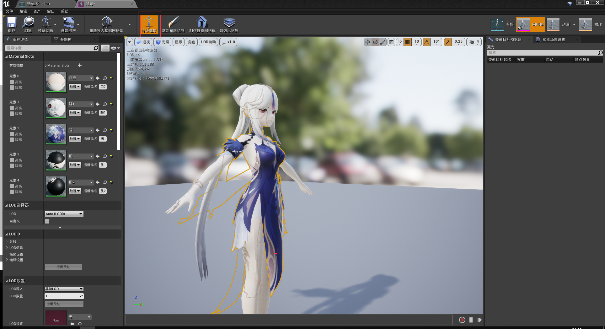
Task: Click the search magnifier in details panel
Action: (96, 48)
